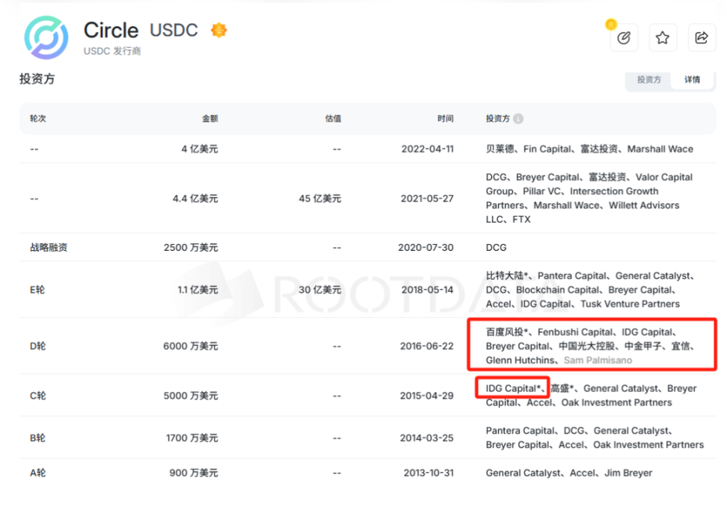Click Jim Breyer in the A轮 row
Viewport: 727px width, 507px height.
point(630,473)
